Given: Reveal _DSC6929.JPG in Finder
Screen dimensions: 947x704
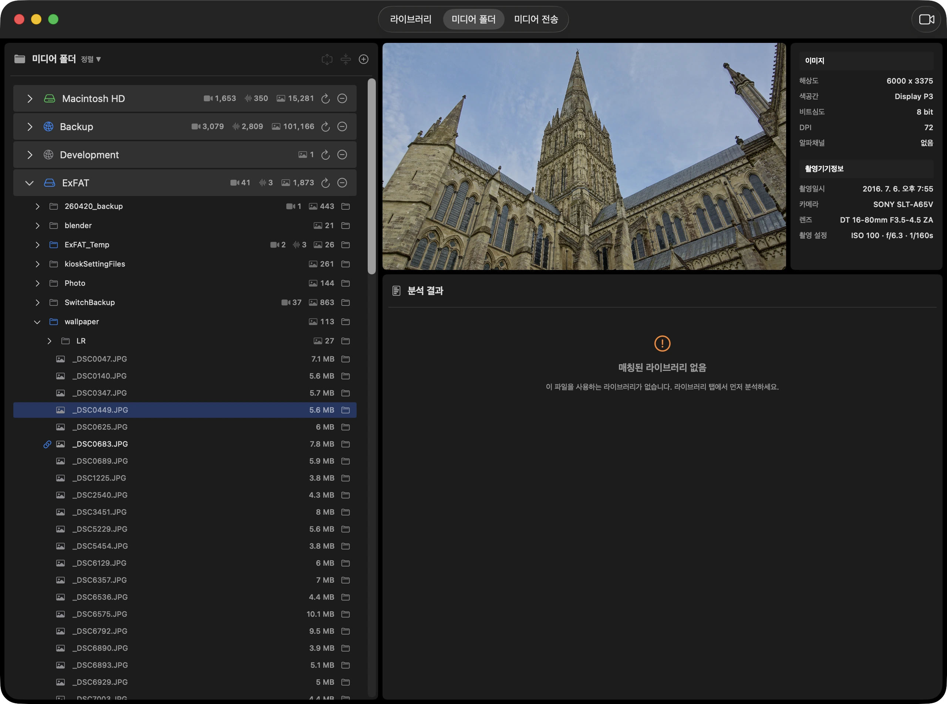Looking at the screenshot, I should click(346, 682).
